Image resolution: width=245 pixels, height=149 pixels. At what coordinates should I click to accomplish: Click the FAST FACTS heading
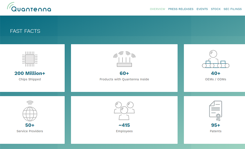25,31
